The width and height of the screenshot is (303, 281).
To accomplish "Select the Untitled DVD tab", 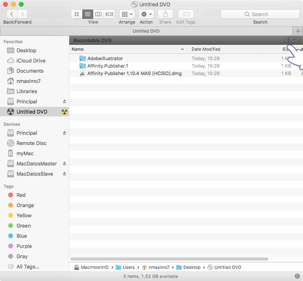I will tap(146, 31).
